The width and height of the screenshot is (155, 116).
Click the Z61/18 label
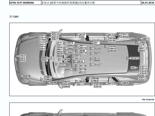point(83,66)
